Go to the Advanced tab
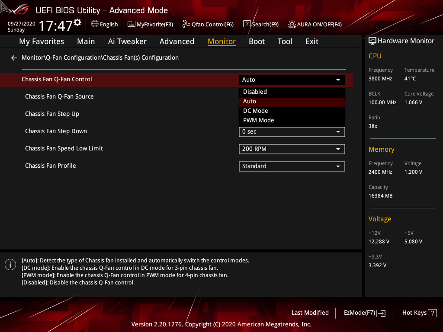 point(177,41)
